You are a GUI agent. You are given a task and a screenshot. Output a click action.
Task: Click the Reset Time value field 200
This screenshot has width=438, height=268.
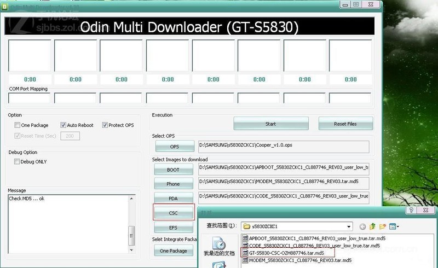click(x=70, y=136)
